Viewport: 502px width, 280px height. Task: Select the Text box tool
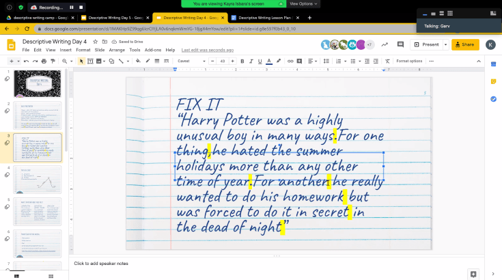(x=91, y=61)
